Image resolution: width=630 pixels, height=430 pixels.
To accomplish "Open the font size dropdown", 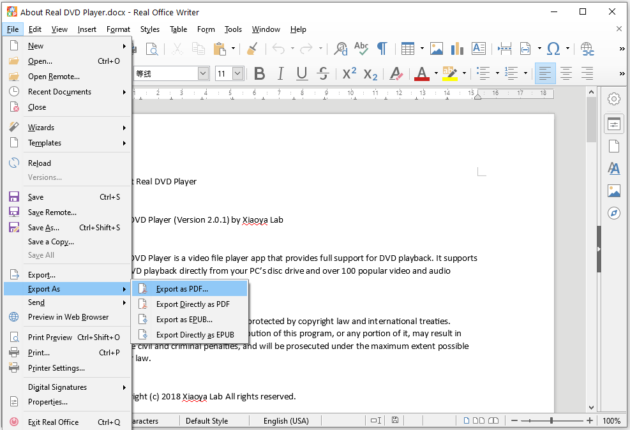I will click(x=237, y=73).
